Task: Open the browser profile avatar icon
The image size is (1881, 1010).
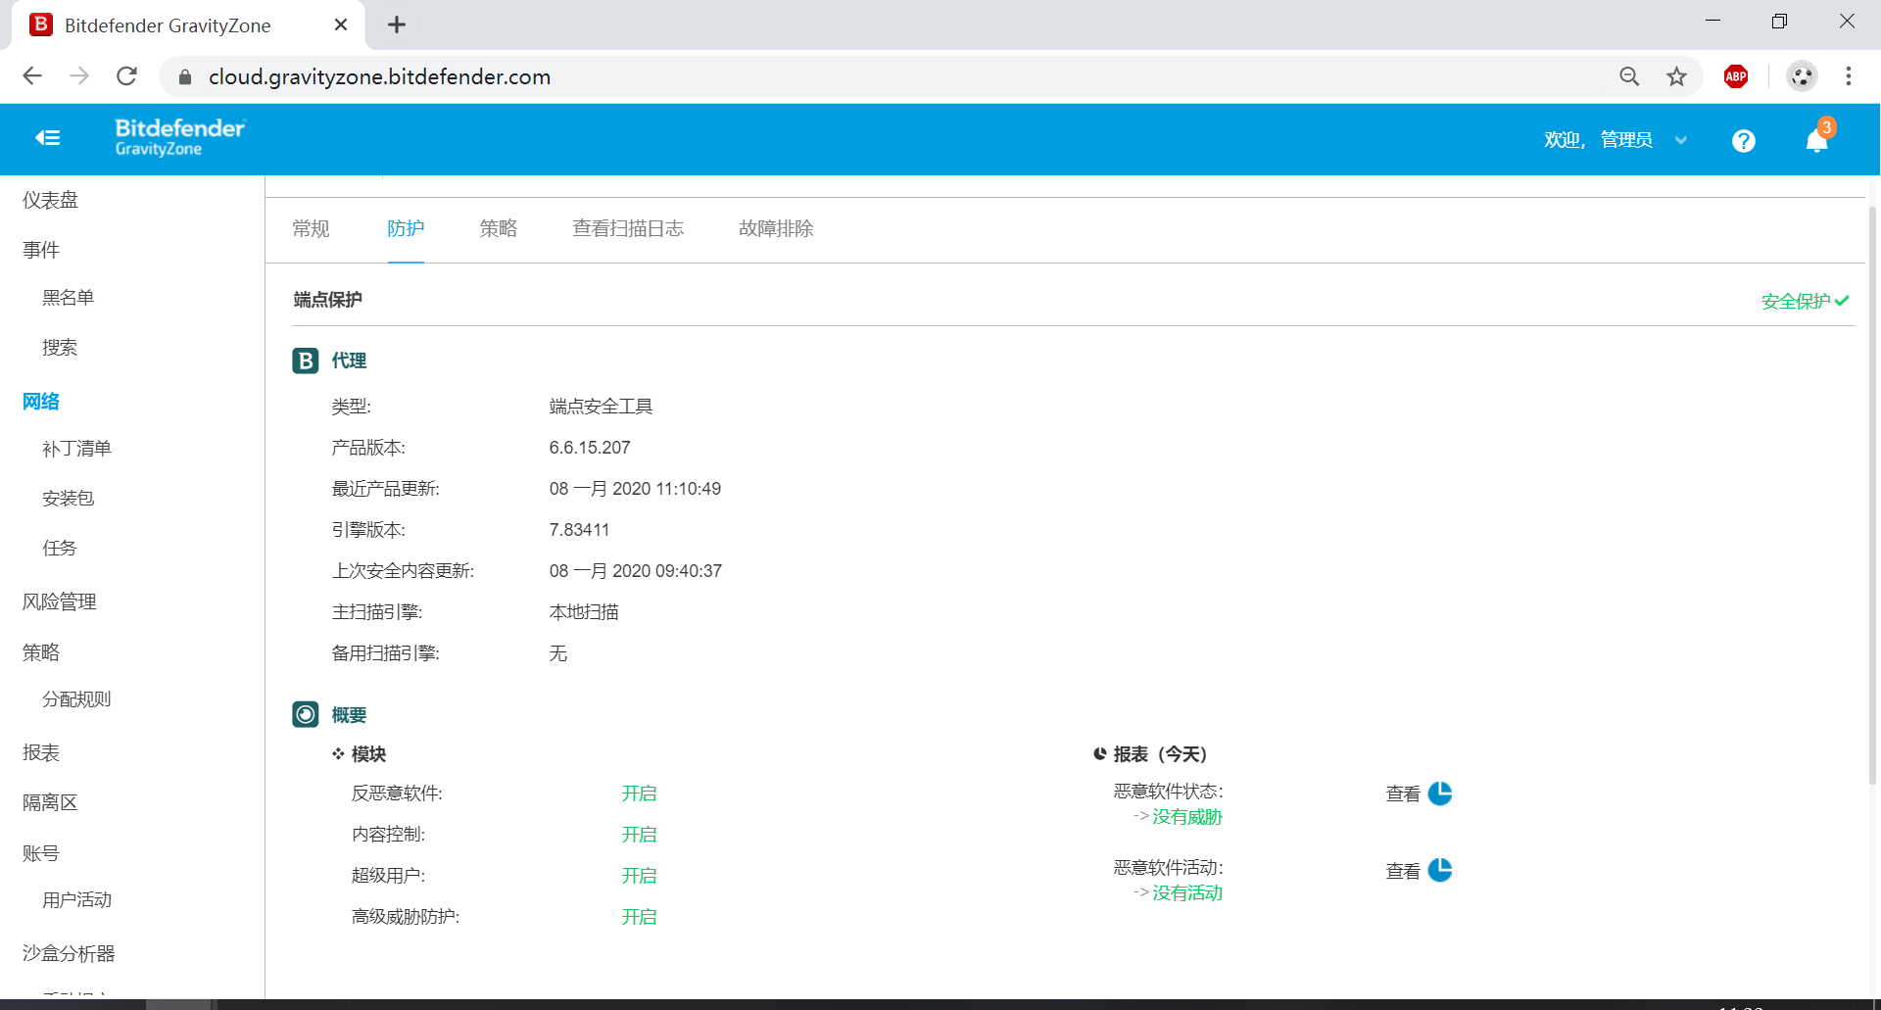Action: [1802, 76]
